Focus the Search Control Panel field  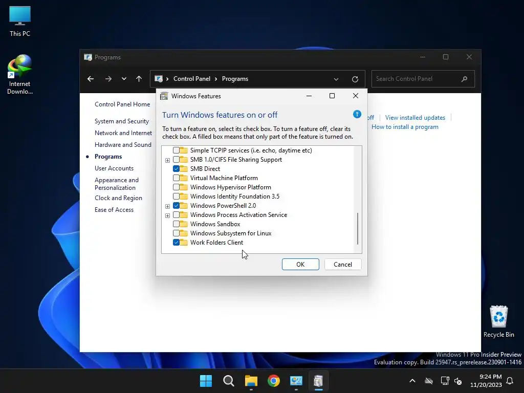pyautogui.click(x=423, y=79)
